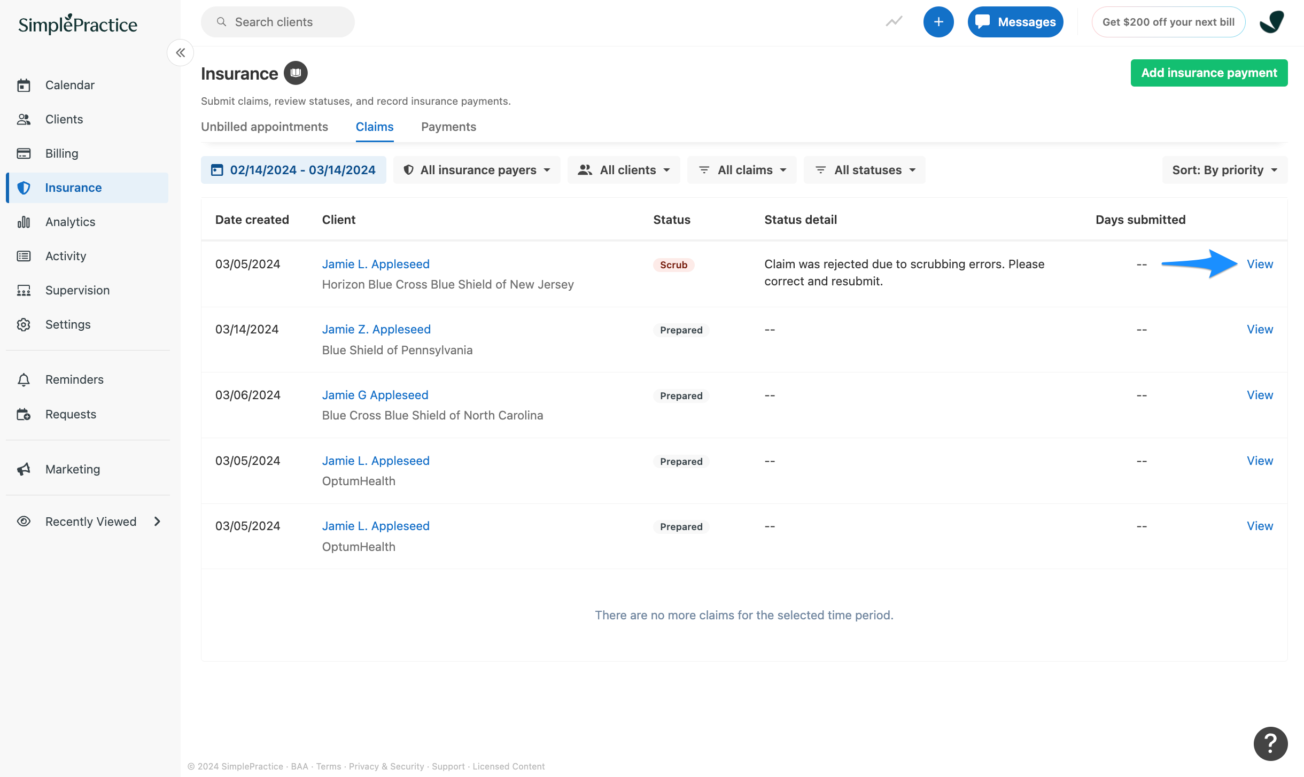Click the magnifier icon in search box

click(221, 22)
